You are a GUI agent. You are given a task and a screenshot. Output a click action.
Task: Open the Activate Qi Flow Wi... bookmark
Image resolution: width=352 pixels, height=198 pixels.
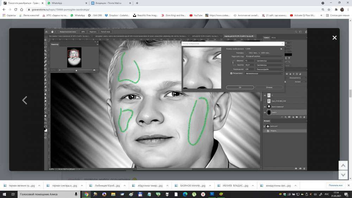(x=303, y=15)
